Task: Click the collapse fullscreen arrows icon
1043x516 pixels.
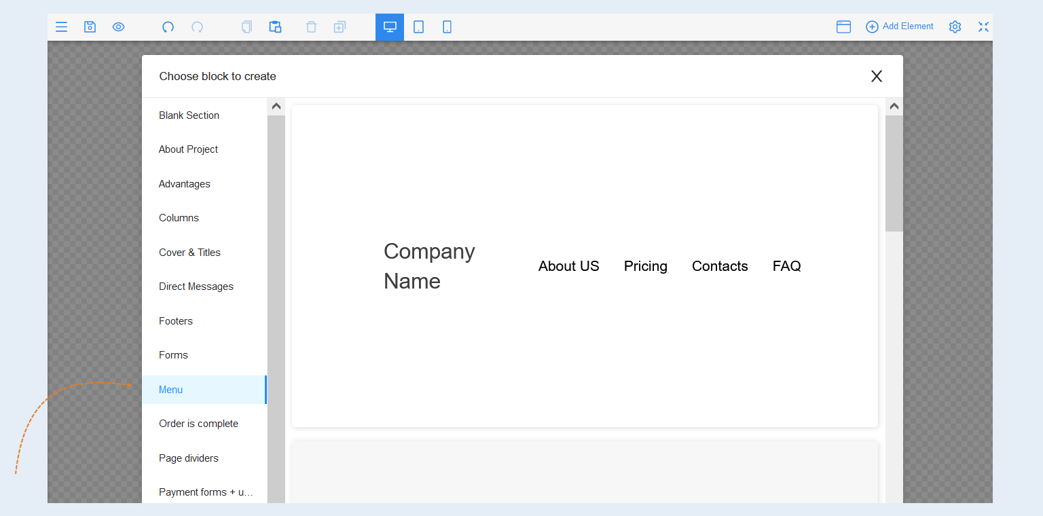Action: [x=983, y=27]
